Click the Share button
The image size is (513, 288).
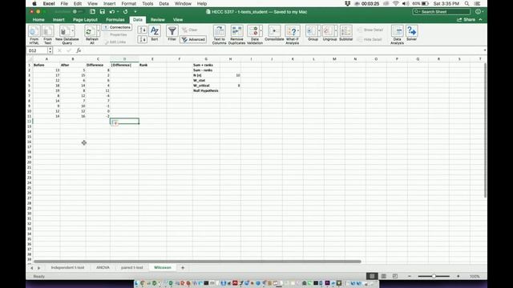click(x=466, y=19)
